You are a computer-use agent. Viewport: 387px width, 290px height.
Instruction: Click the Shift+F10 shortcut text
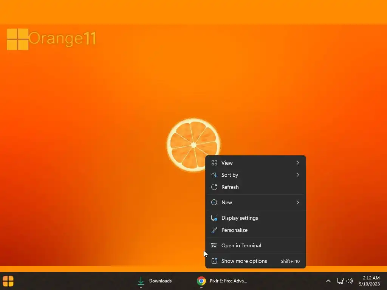[290, 261]
